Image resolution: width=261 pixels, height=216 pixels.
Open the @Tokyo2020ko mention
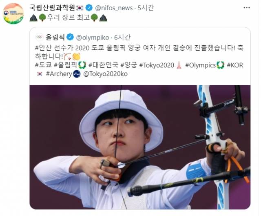(x=105, y=74)
